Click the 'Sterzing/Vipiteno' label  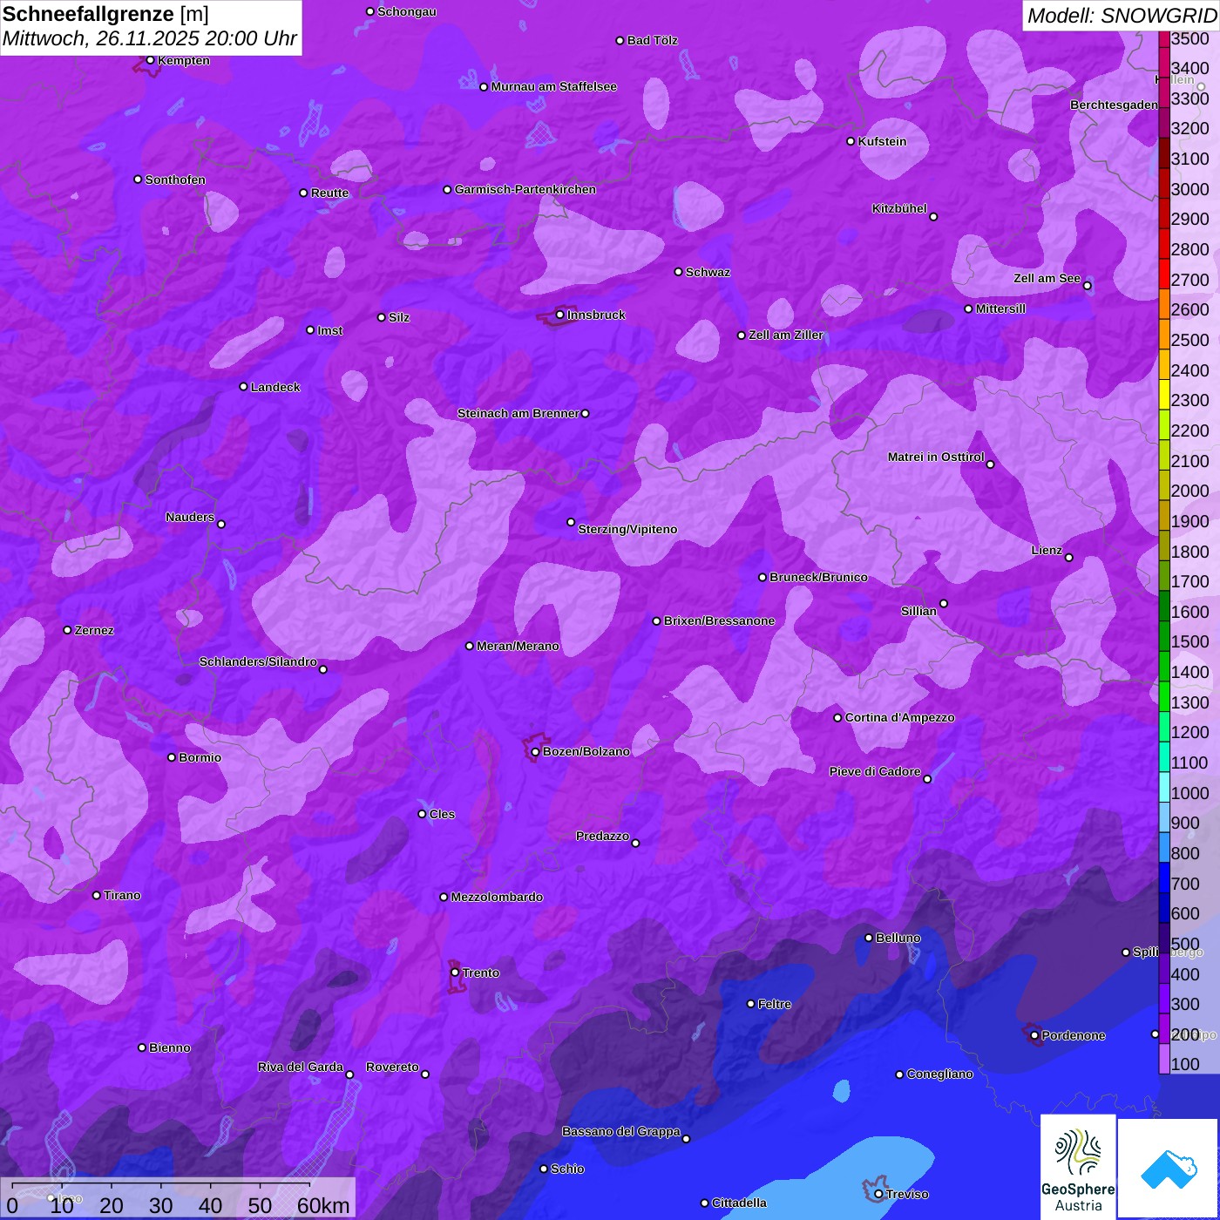627,529
